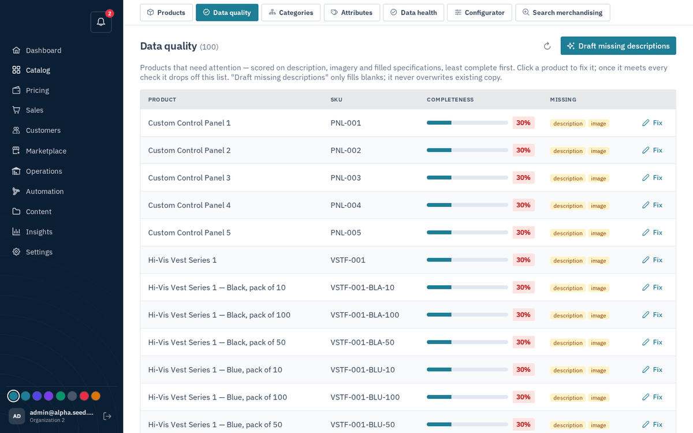Click pencil Fix icon for PNL-004
This screenshot has width=693, height=433.
[646, 205]
